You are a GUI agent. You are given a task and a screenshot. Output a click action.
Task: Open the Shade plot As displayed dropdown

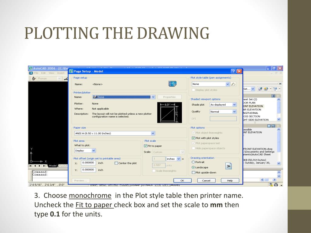click(x=234, y=105)
